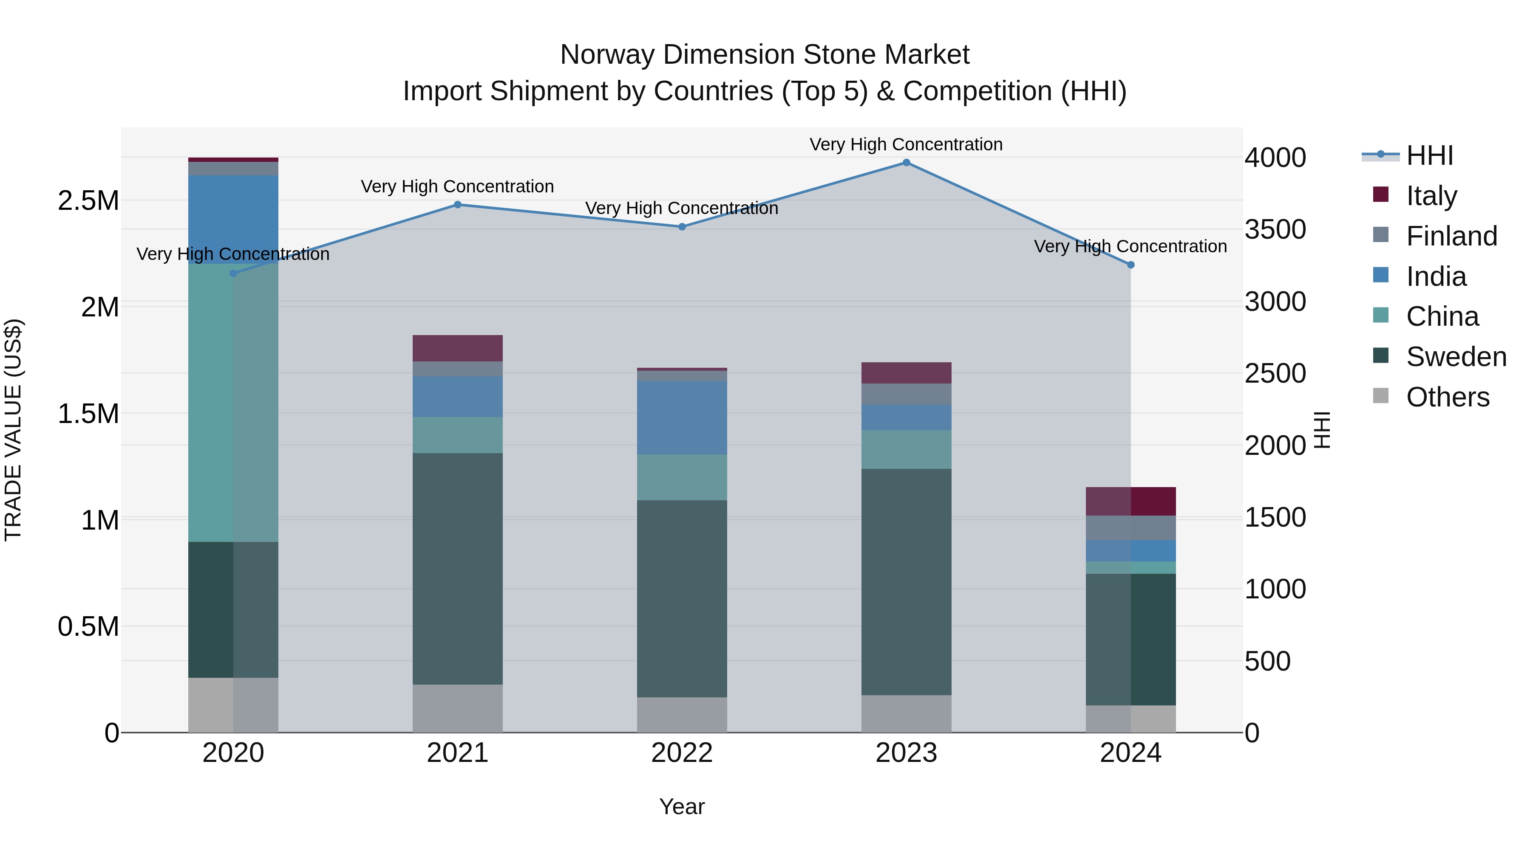
Task: Click the Italy segment of the 2024 bar
Action: [1131, 502]
